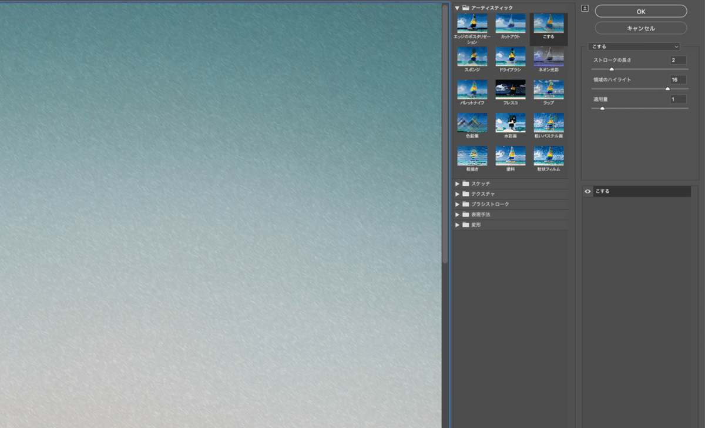
Task: Click the preview area vertical scrollbar
Action: 445,133
